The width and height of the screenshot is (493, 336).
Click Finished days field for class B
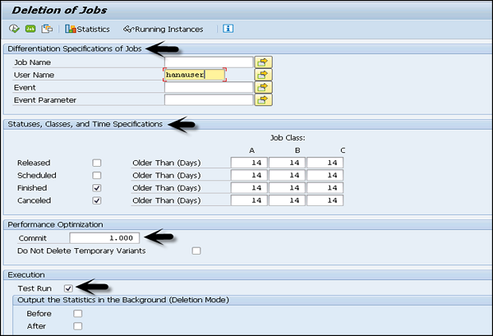[x=287, y=188]
